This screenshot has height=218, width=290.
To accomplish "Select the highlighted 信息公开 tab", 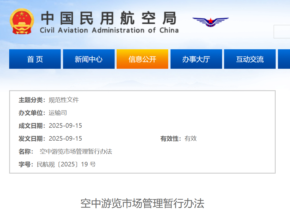I will [142, 59].
